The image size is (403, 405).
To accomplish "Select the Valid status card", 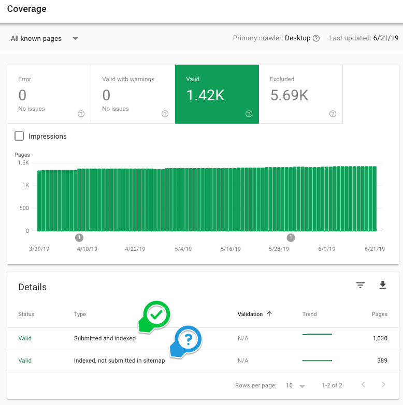I will coord(217,94).
